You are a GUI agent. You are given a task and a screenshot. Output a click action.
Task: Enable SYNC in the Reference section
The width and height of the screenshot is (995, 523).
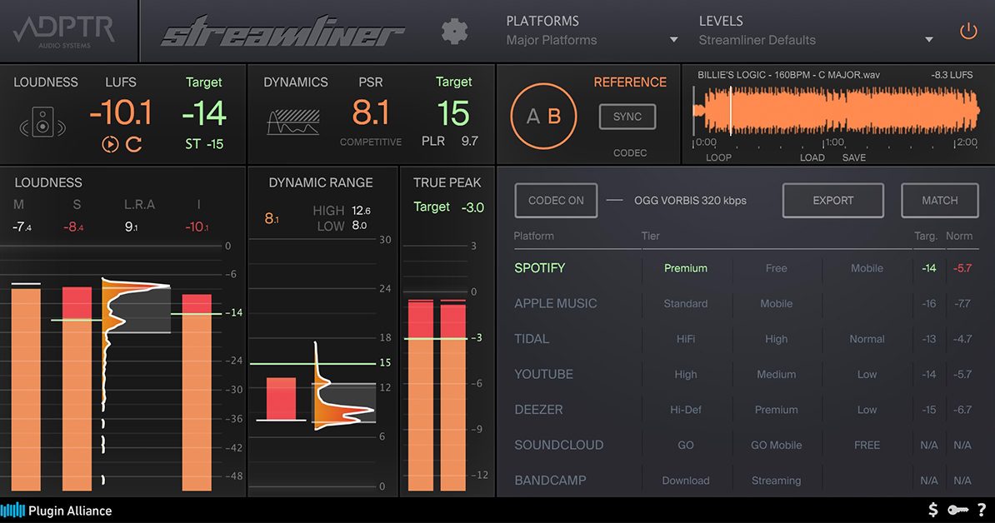click(627, 117)
